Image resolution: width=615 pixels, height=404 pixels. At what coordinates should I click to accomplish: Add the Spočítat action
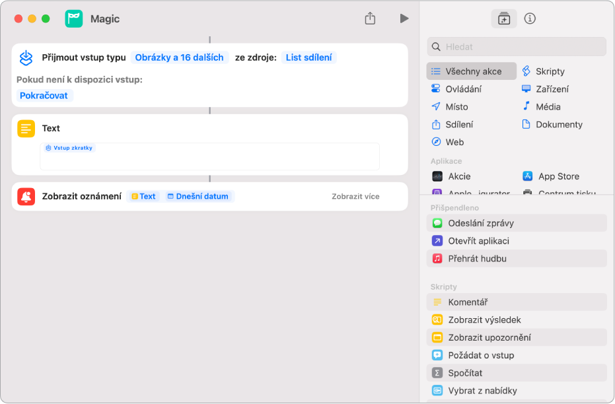click(517, 373)
